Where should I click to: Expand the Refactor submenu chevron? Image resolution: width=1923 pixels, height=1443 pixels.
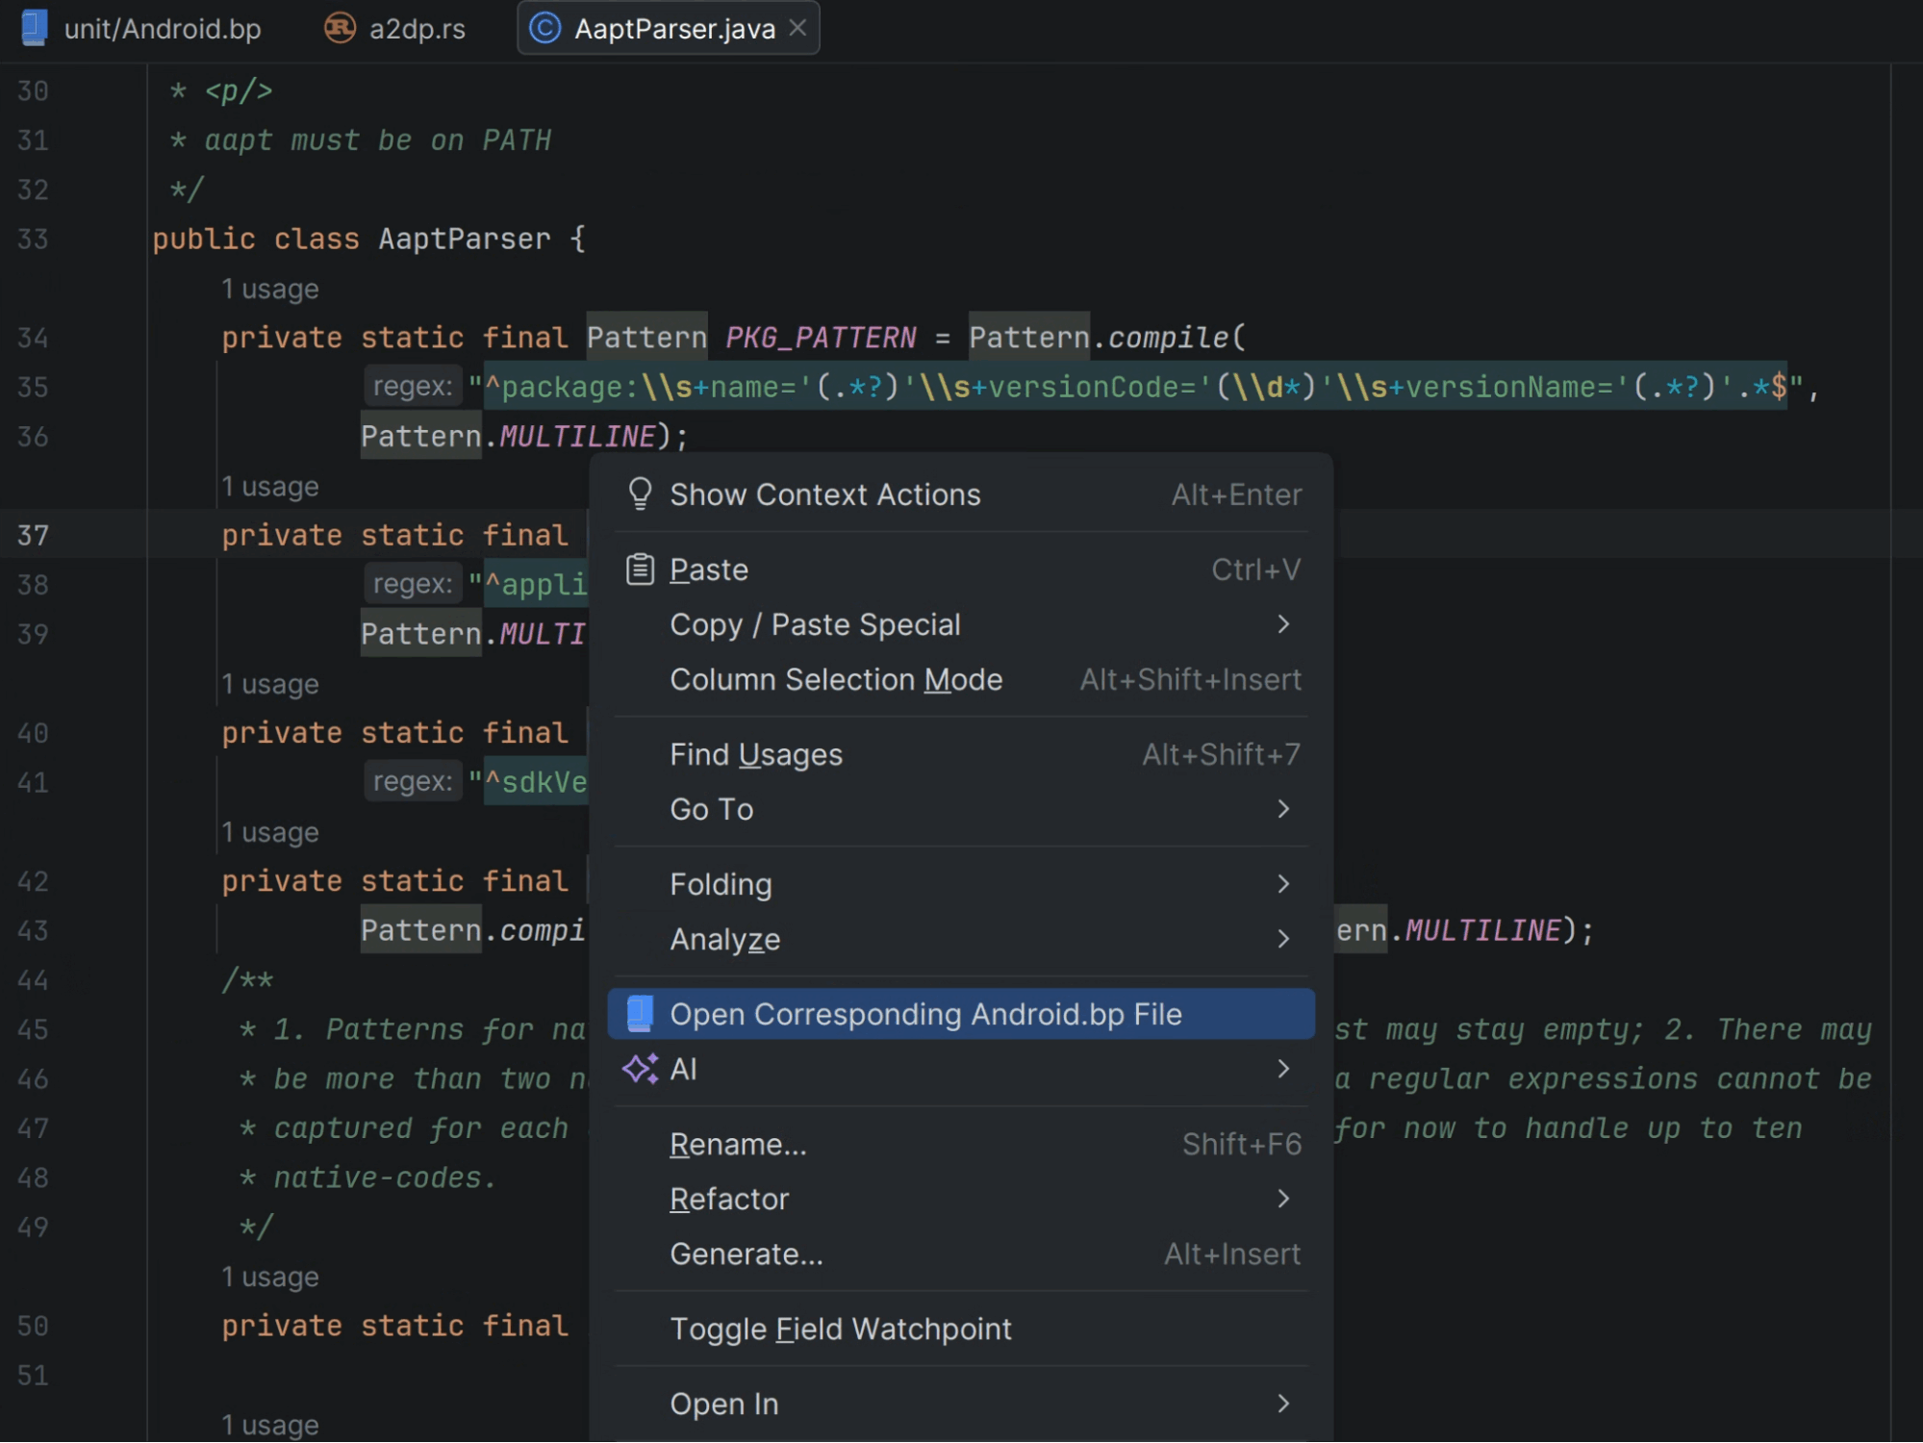tap(1282, 1199)
